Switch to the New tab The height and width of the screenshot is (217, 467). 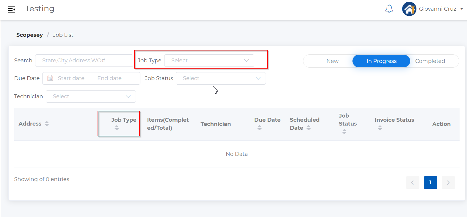pos(332,61)
